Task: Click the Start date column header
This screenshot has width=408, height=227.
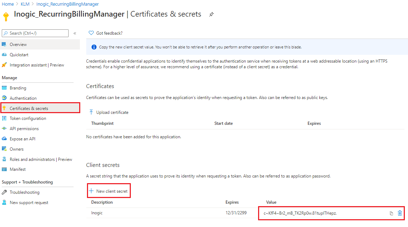Action: coord(223,123)
